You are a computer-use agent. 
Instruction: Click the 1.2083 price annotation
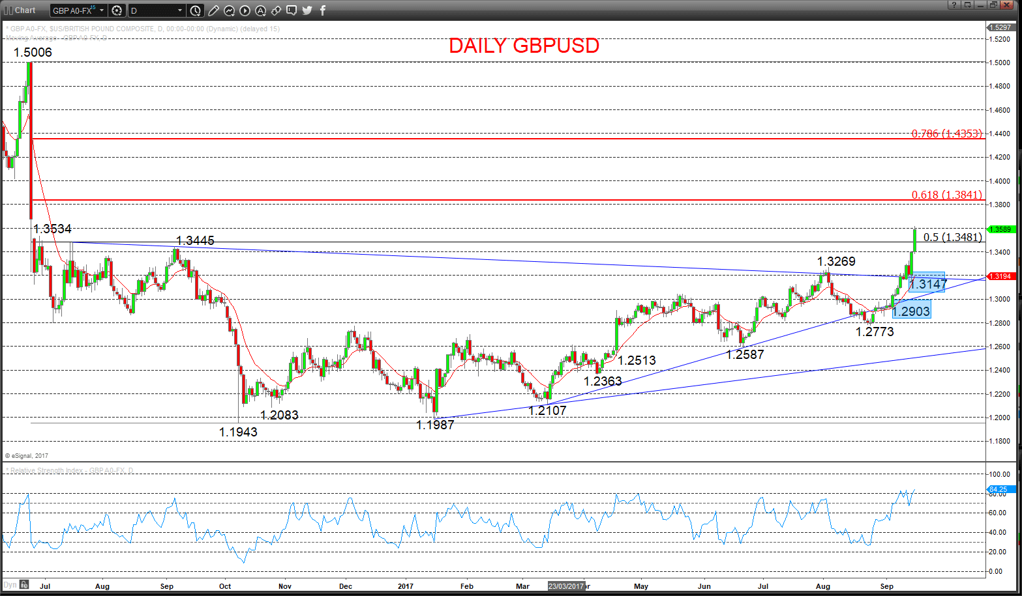pos(279,415)
